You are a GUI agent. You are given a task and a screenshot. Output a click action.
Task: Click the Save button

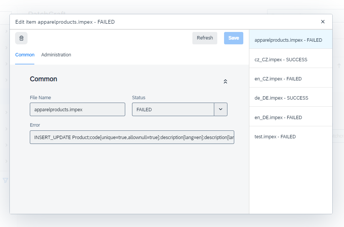coord(233,38)
